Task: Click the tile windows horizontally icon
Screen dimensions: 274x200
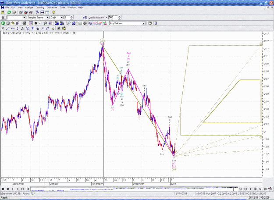Action: 42,12
